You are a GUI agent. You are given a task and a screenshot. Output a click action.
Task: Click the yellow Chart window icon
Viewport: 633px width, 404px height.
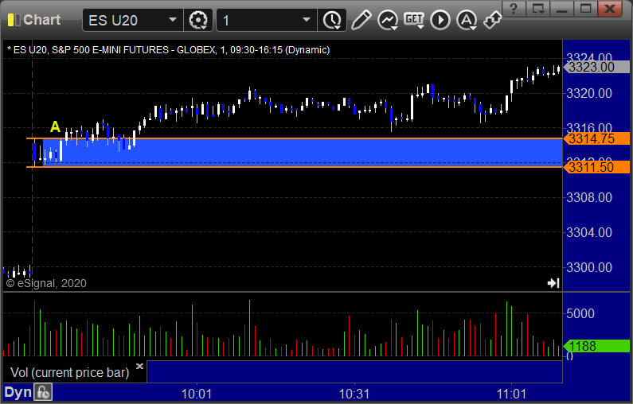tap(14, 20)
